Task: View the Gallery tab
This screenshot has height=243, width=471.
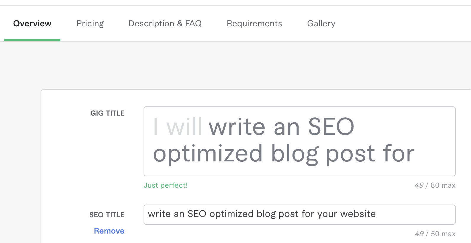Action: point(321,23)
